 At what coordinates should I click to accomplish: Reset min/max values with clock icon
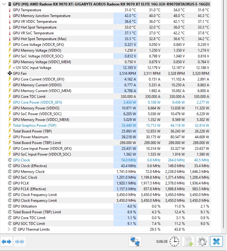click(x=174, y=241)
